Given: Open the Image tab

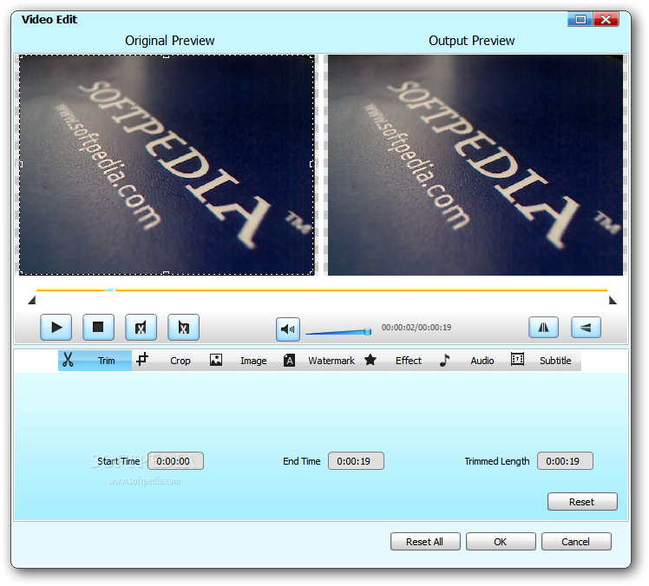Looking at the screenshot, I should pyautogui.click(x=242, y=361).
